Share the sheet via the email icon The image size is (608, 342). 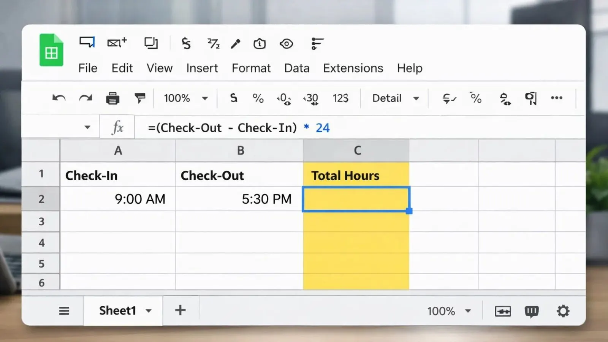click(116, 43)
